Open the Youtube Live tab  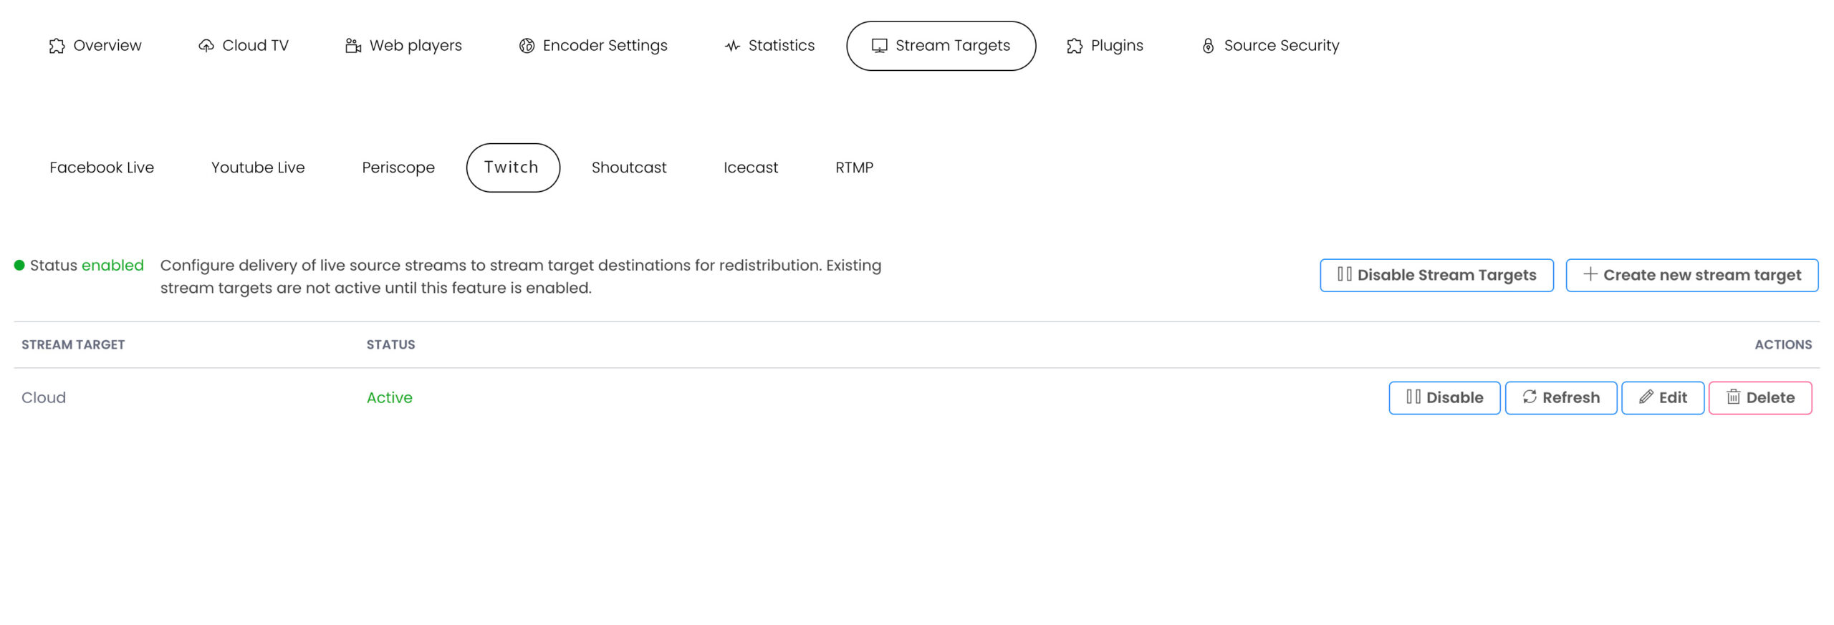[258, 168]
